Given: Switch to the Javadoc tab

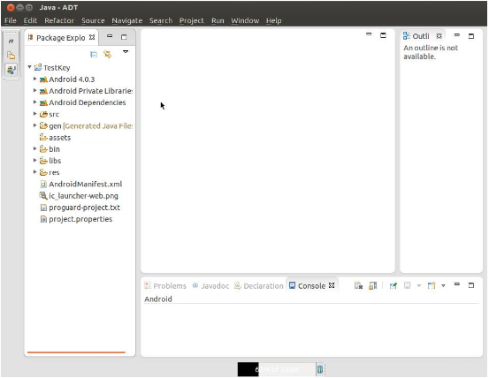Looking at the screenshot, I should tap(210, 285).
